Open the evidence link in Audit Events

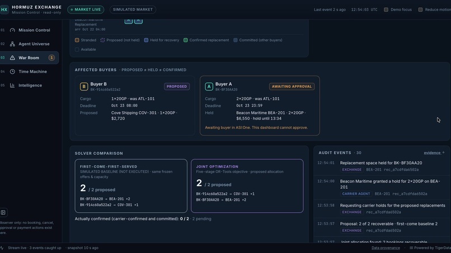click(434, 153)
